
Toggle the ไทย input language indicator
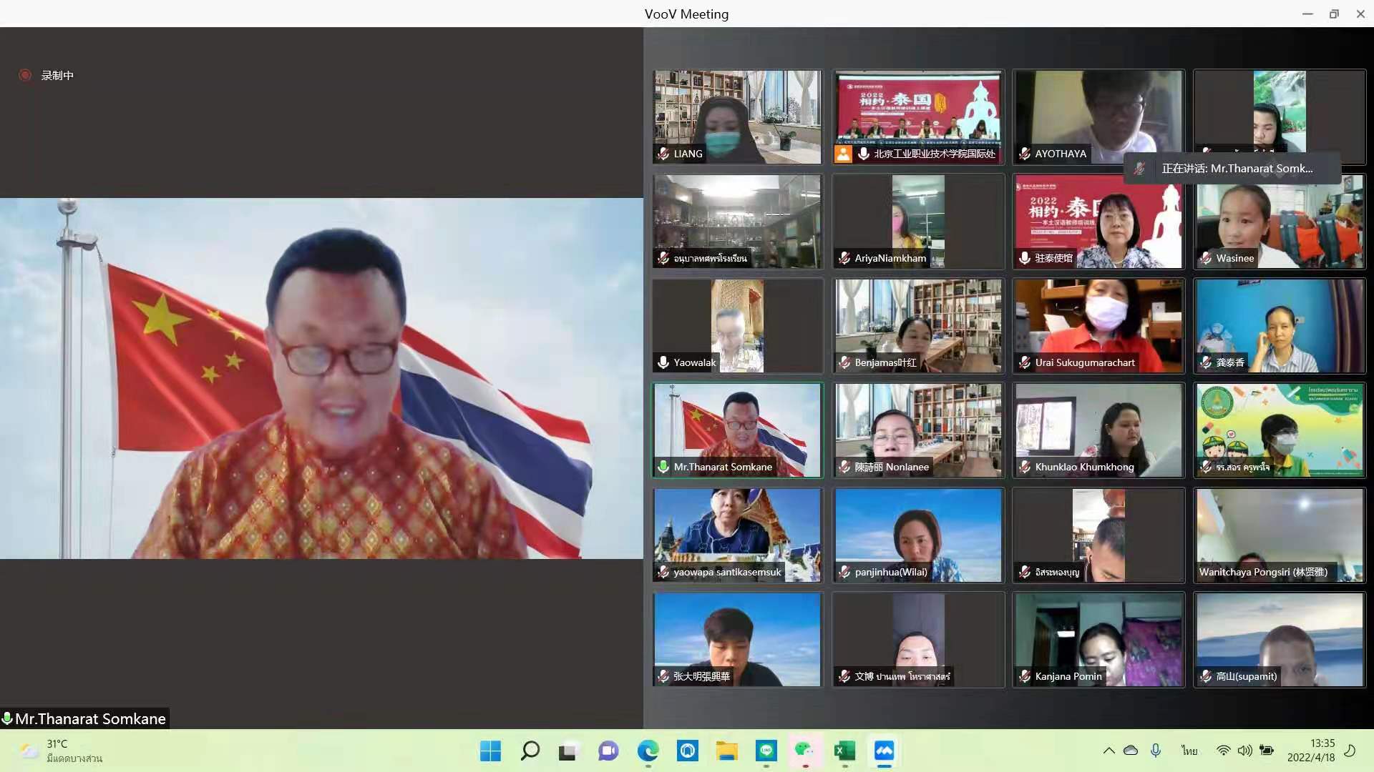pos(1189,751)
